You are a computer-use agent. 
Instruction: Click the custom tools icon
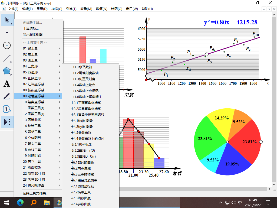pyautogui.click(x=7, y=122)
